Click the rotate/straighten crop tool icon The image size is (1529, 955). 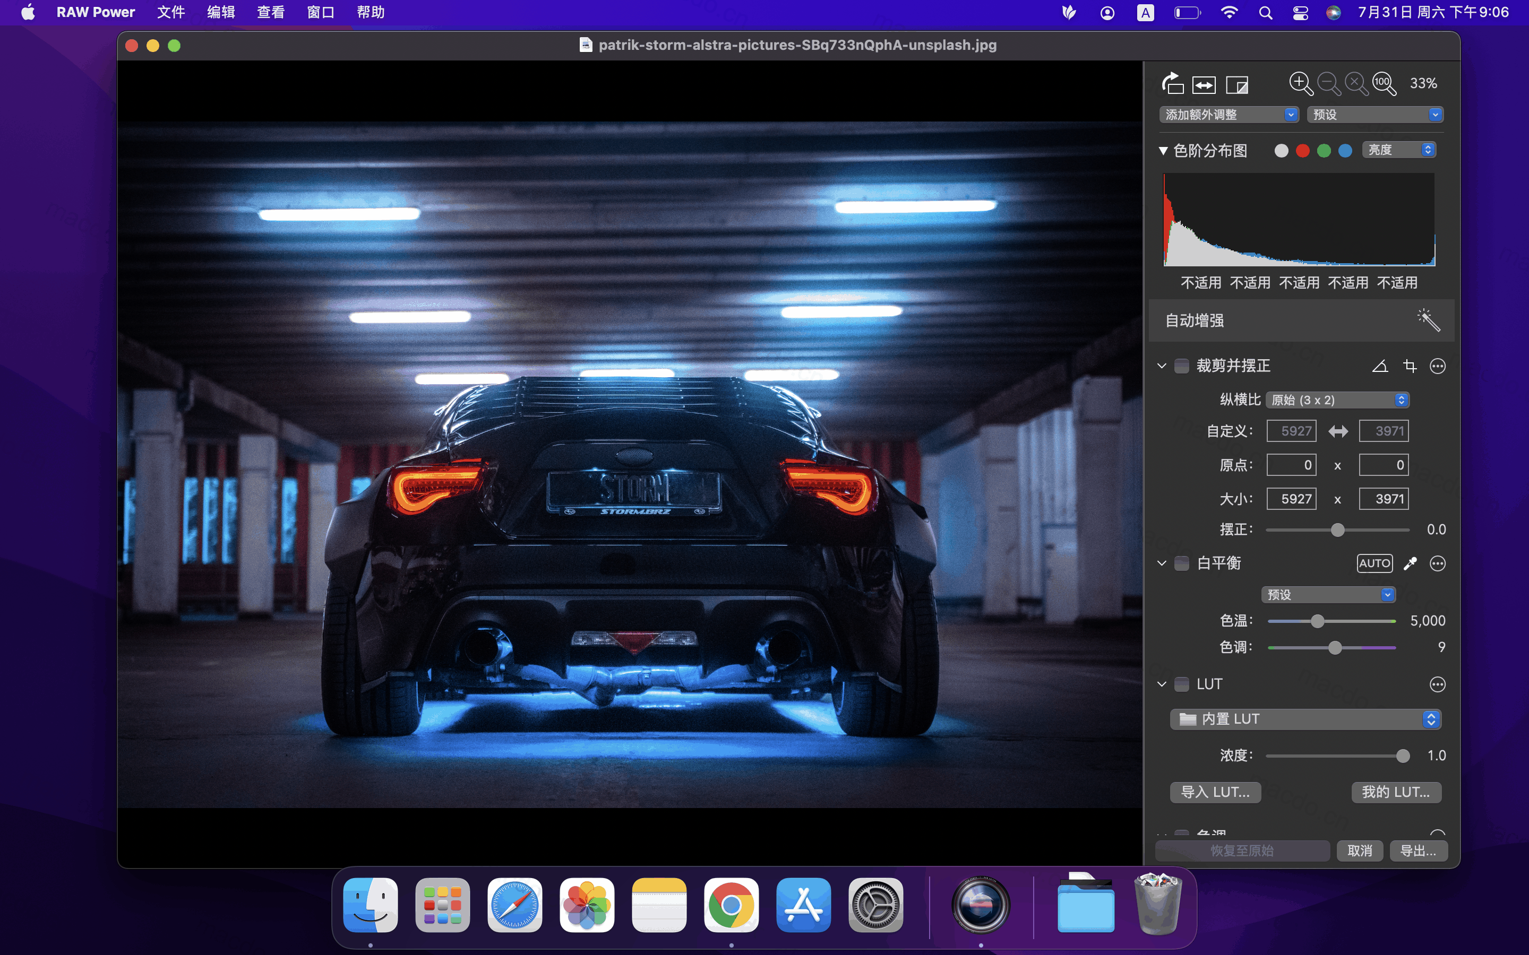[1380, 365]
